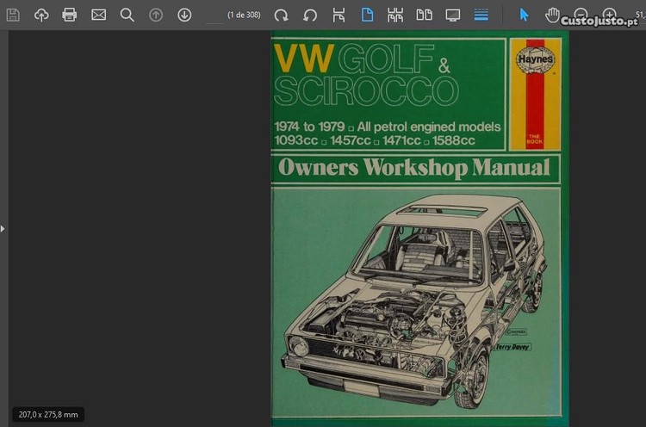Click the Save file icon
Image resolution: width=646 pixels, height=427 pixels.
click(x=13, y=15)
